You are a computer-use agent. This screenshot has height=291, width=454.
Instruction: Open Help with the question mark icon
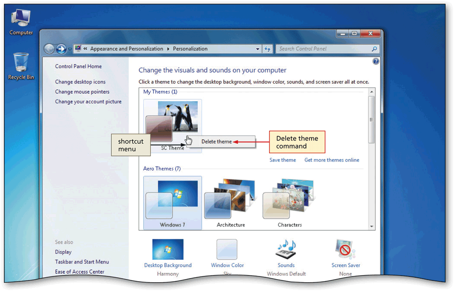[376, 61]
